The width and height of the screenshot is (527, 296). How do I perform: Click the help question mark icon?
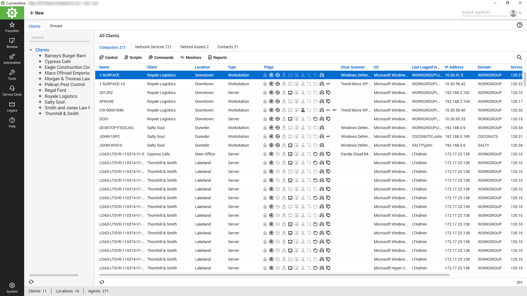click(x=519, y=25)
